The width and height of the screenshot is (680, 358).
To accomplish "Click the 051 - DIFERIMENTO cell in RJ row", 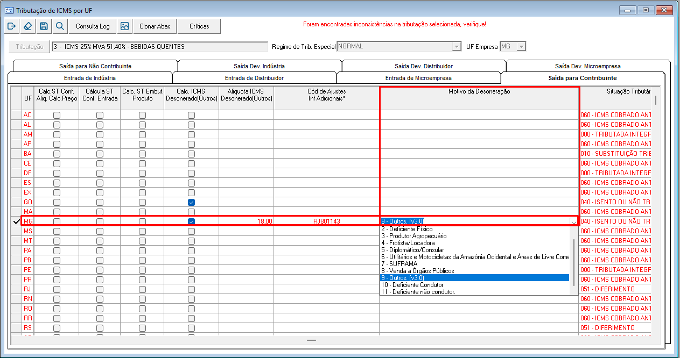I will click(616, 289).
